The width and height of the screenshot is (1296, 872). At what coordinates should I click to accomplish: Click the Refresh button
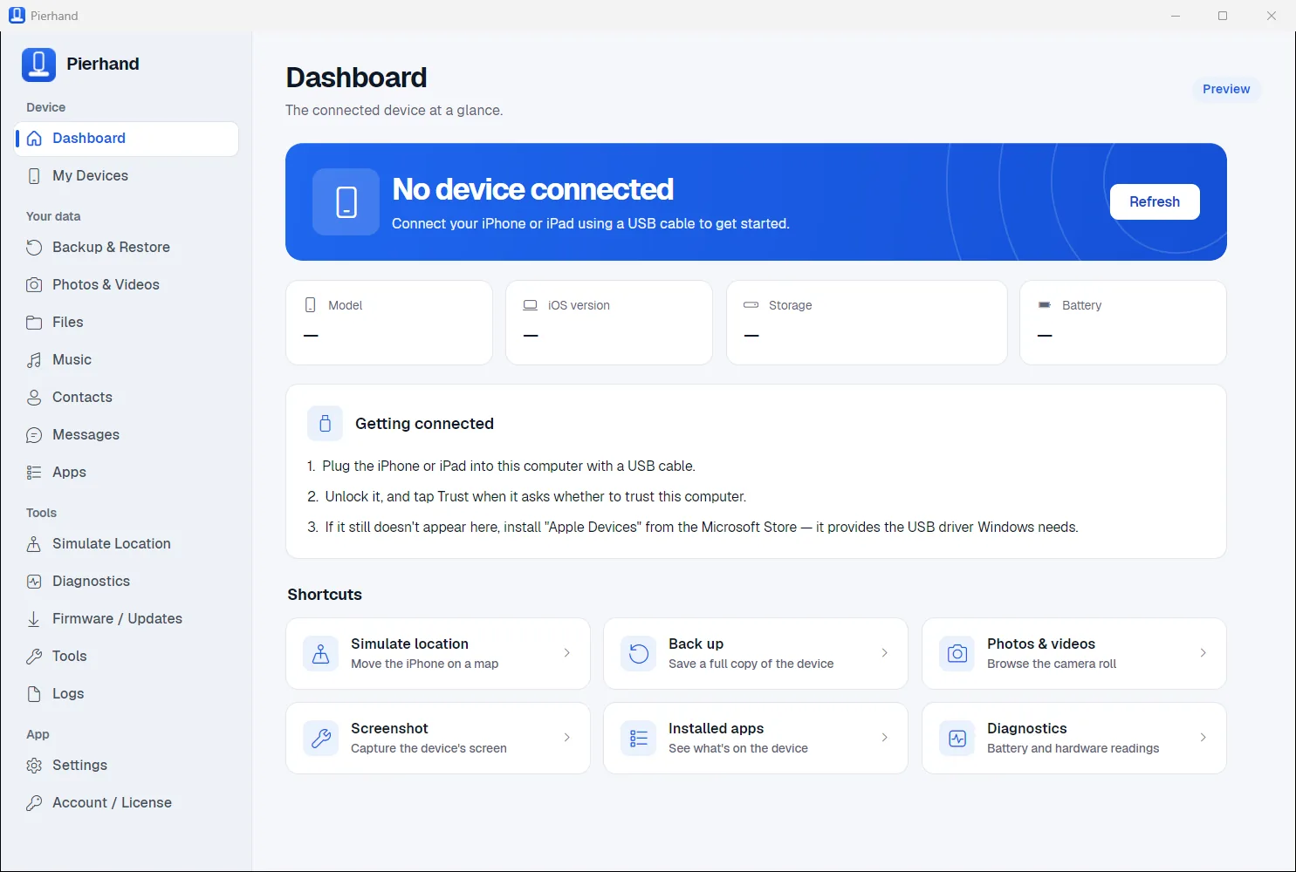click(x=1155, y=202)
